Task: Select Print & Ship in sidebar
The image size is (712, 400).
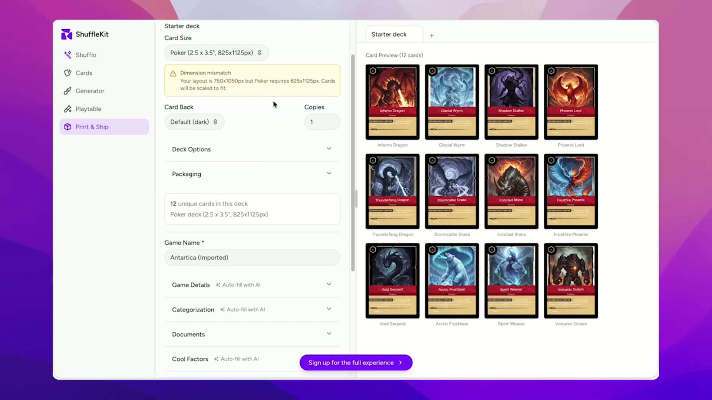Action: click(x=104, y=127)
